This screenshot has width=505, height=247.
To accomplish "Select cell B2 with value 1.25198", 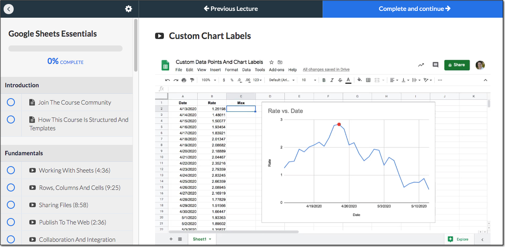I will tap(212, 109).
